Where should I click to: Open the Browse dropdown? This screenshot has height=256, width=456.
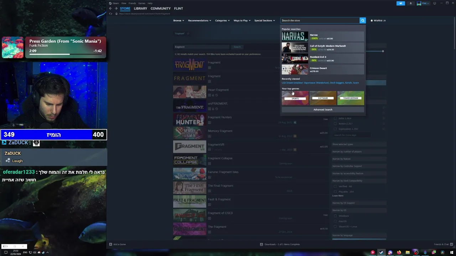click(178, 21)
